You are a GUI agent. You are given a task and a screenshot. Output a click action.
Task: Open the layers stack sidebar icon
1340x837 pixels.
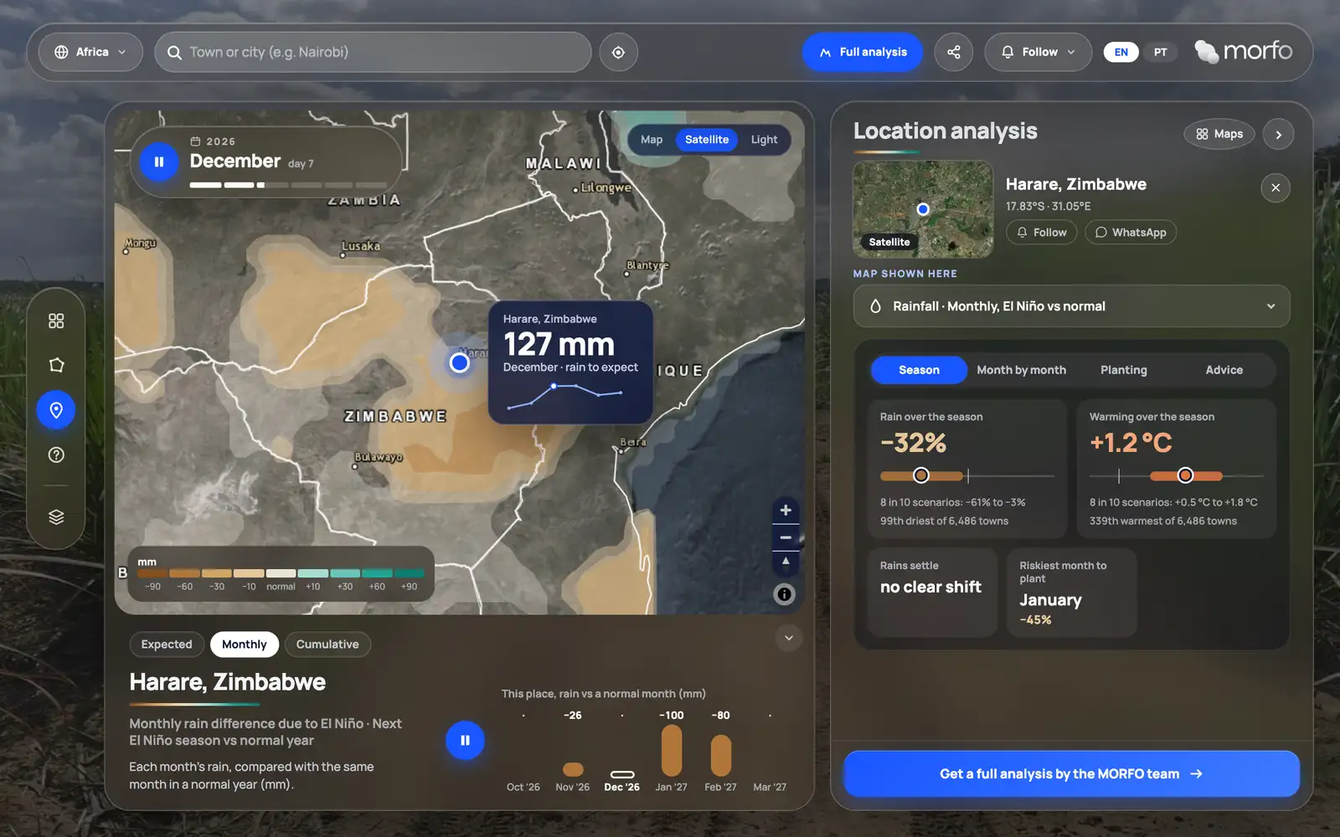click(x=56, y=516)
